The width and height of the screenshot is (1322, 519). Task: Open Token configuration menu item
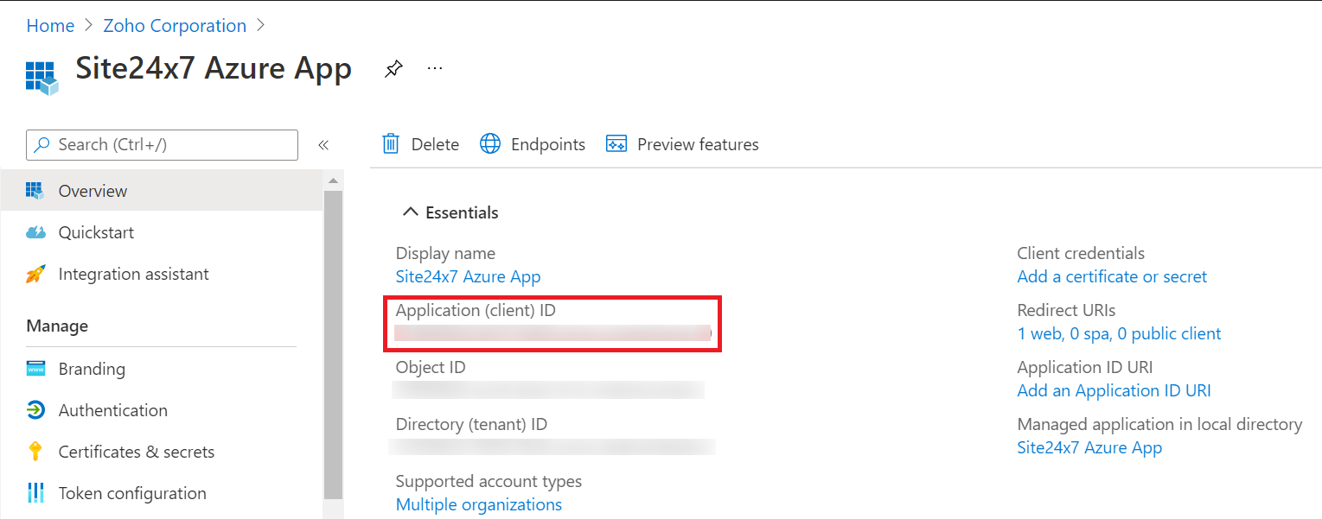click(x=131, y=493)
